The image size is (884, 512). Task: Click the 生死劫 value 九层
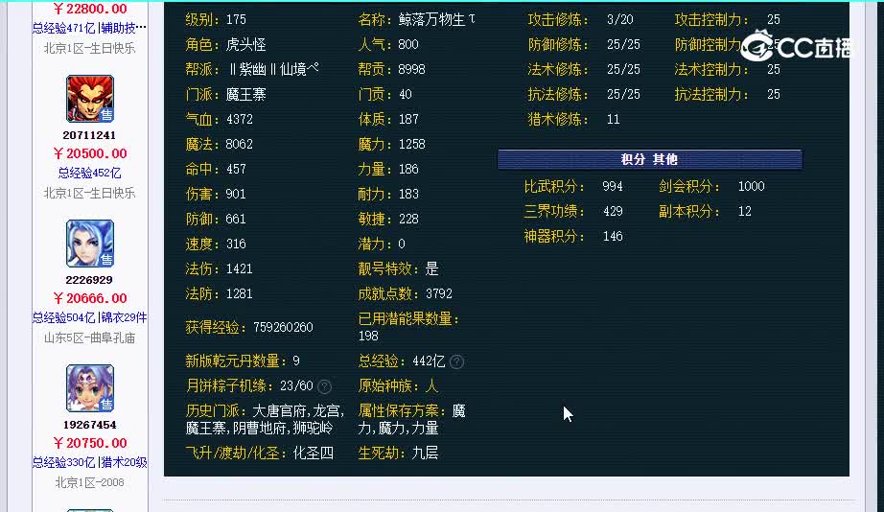(426, 454)
